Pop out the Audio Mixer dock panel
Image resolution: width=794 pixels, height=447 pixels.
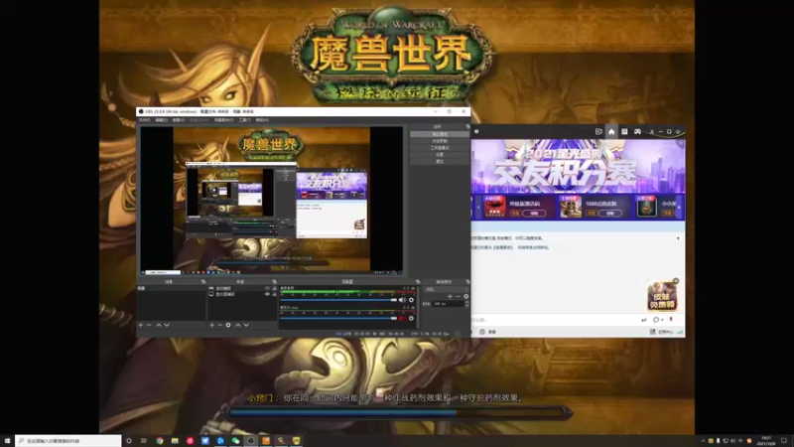point(418,282)
